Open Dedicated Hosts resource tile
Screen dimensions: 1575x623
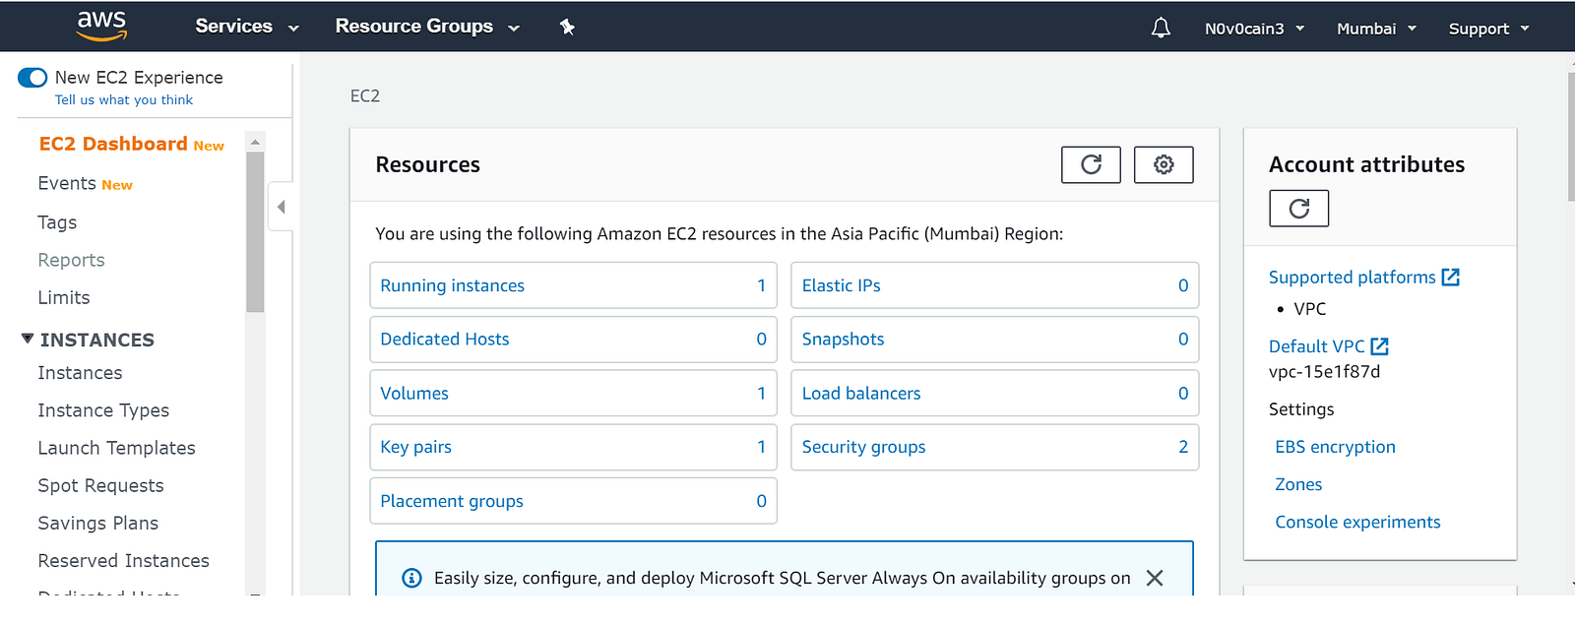click(x=573, y=339)
